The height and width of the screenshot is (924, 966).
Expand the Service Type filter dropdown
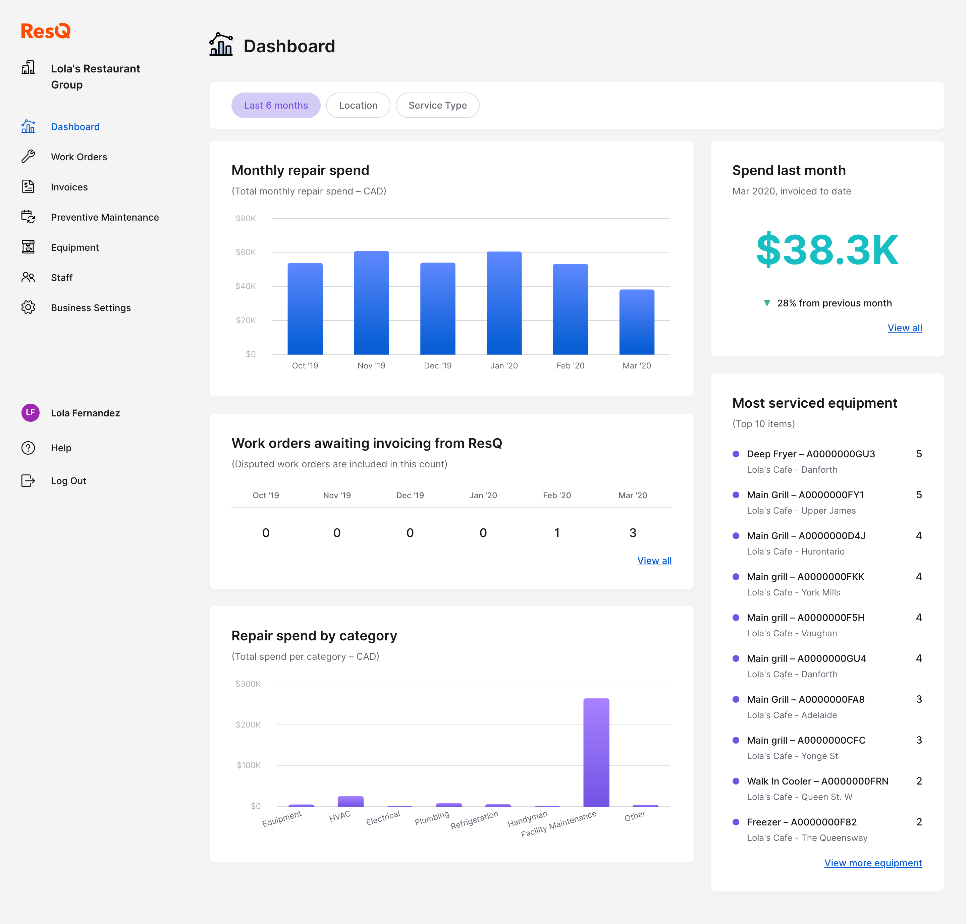[437, 105]
